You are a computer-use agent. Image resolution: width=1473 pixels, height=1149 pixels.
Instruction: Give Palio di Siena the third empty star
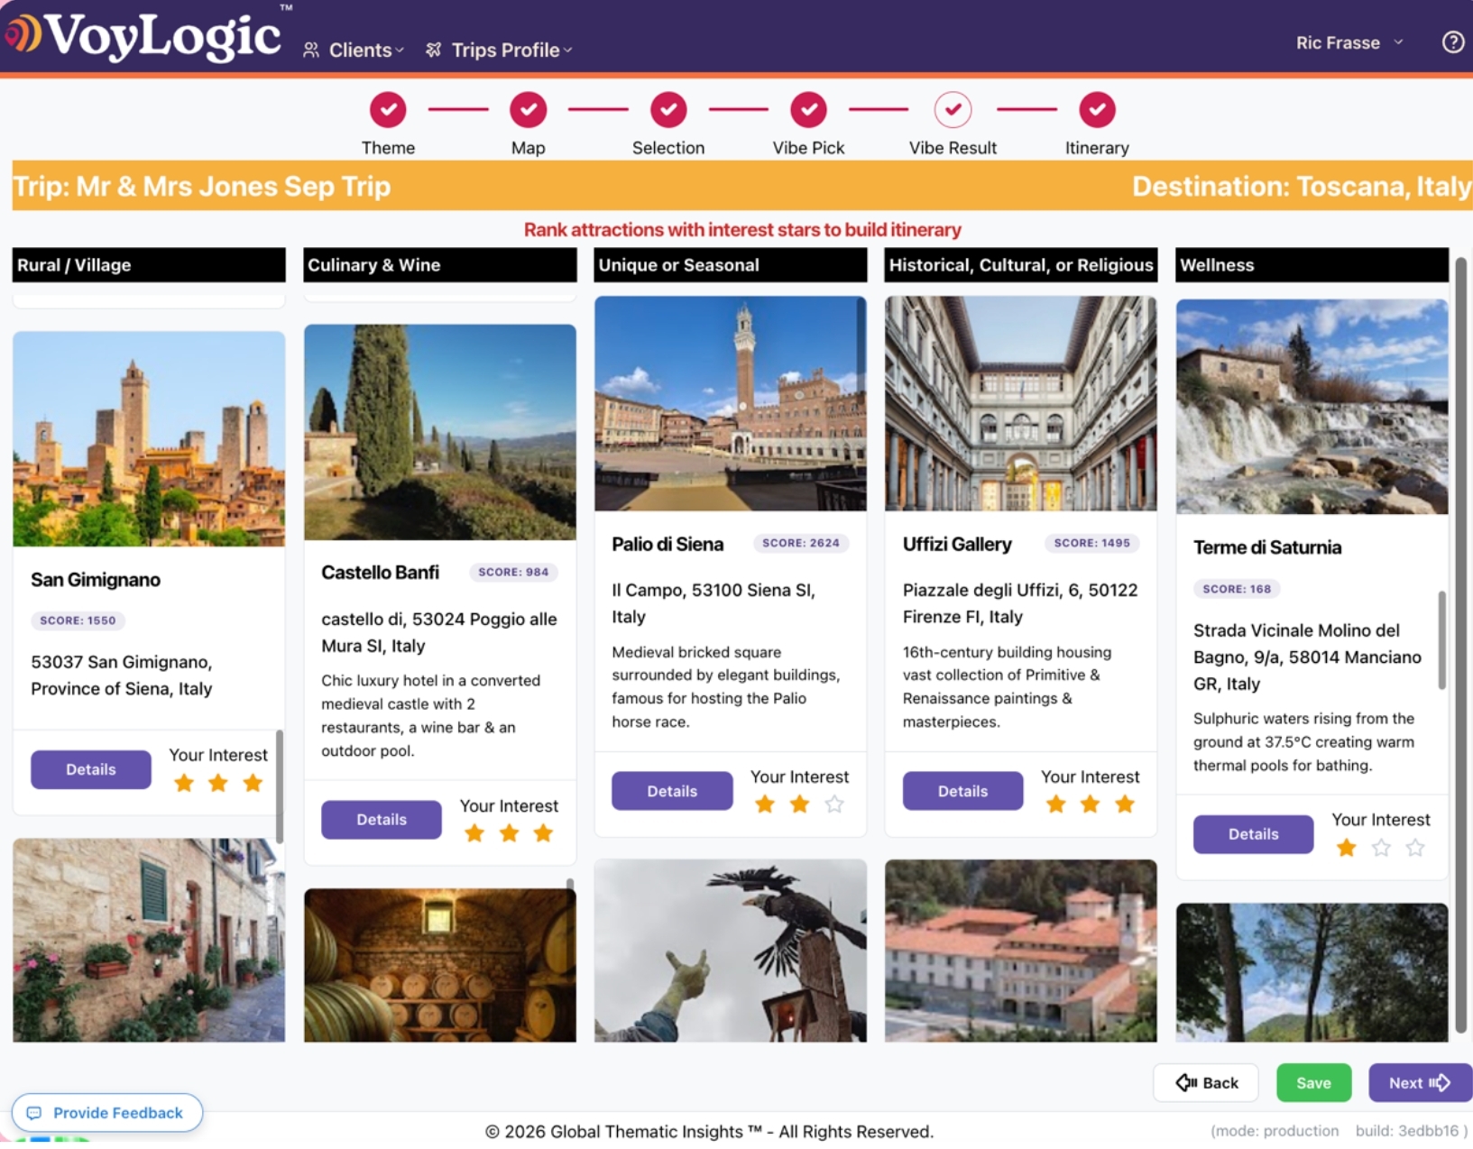(834, 804)
